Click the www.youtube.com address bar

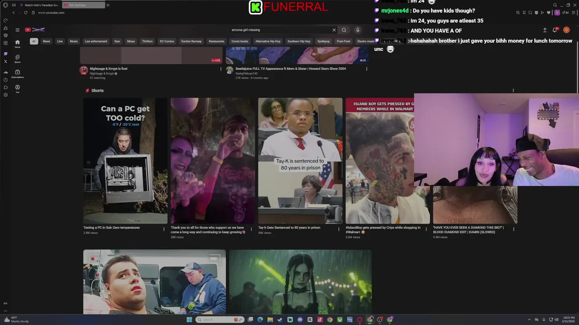[x=51, y=13]
